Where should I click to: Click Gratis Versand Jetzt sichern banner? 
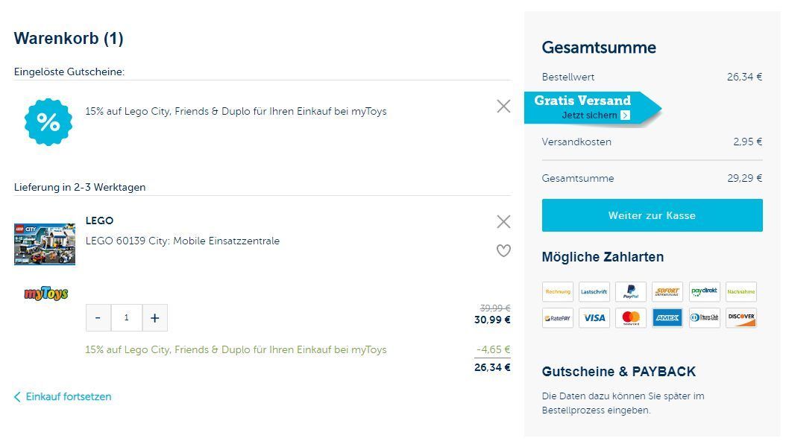pyautogui.click(x=592, y=108)
